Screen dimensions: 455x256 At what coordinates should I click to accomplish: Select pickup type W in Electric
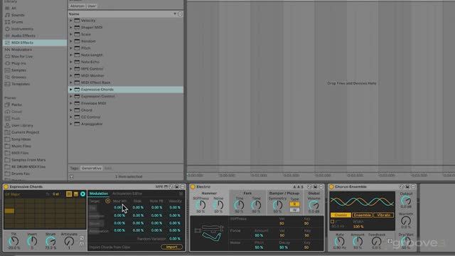(294, 210)
